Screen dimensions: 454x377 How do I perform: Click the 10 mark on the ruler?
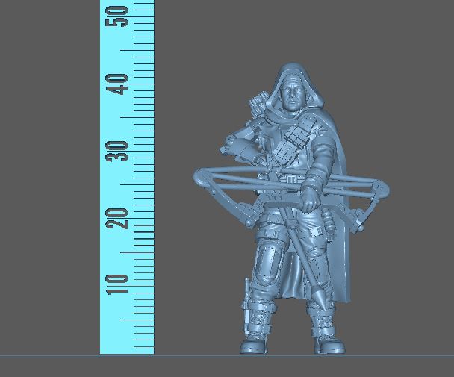click(118, 283)
